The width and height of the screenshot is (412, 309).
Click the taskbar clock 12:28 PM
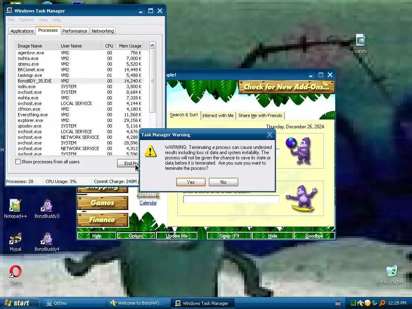pos(397,303)
